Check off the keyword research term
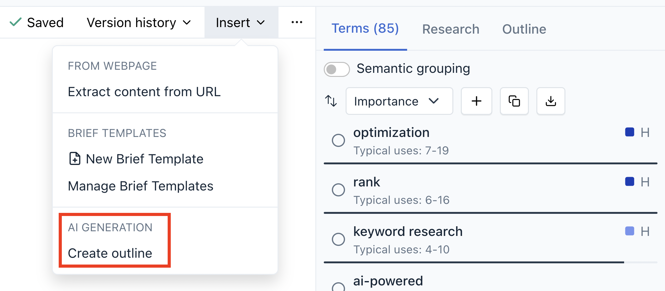 click(338, 239)
